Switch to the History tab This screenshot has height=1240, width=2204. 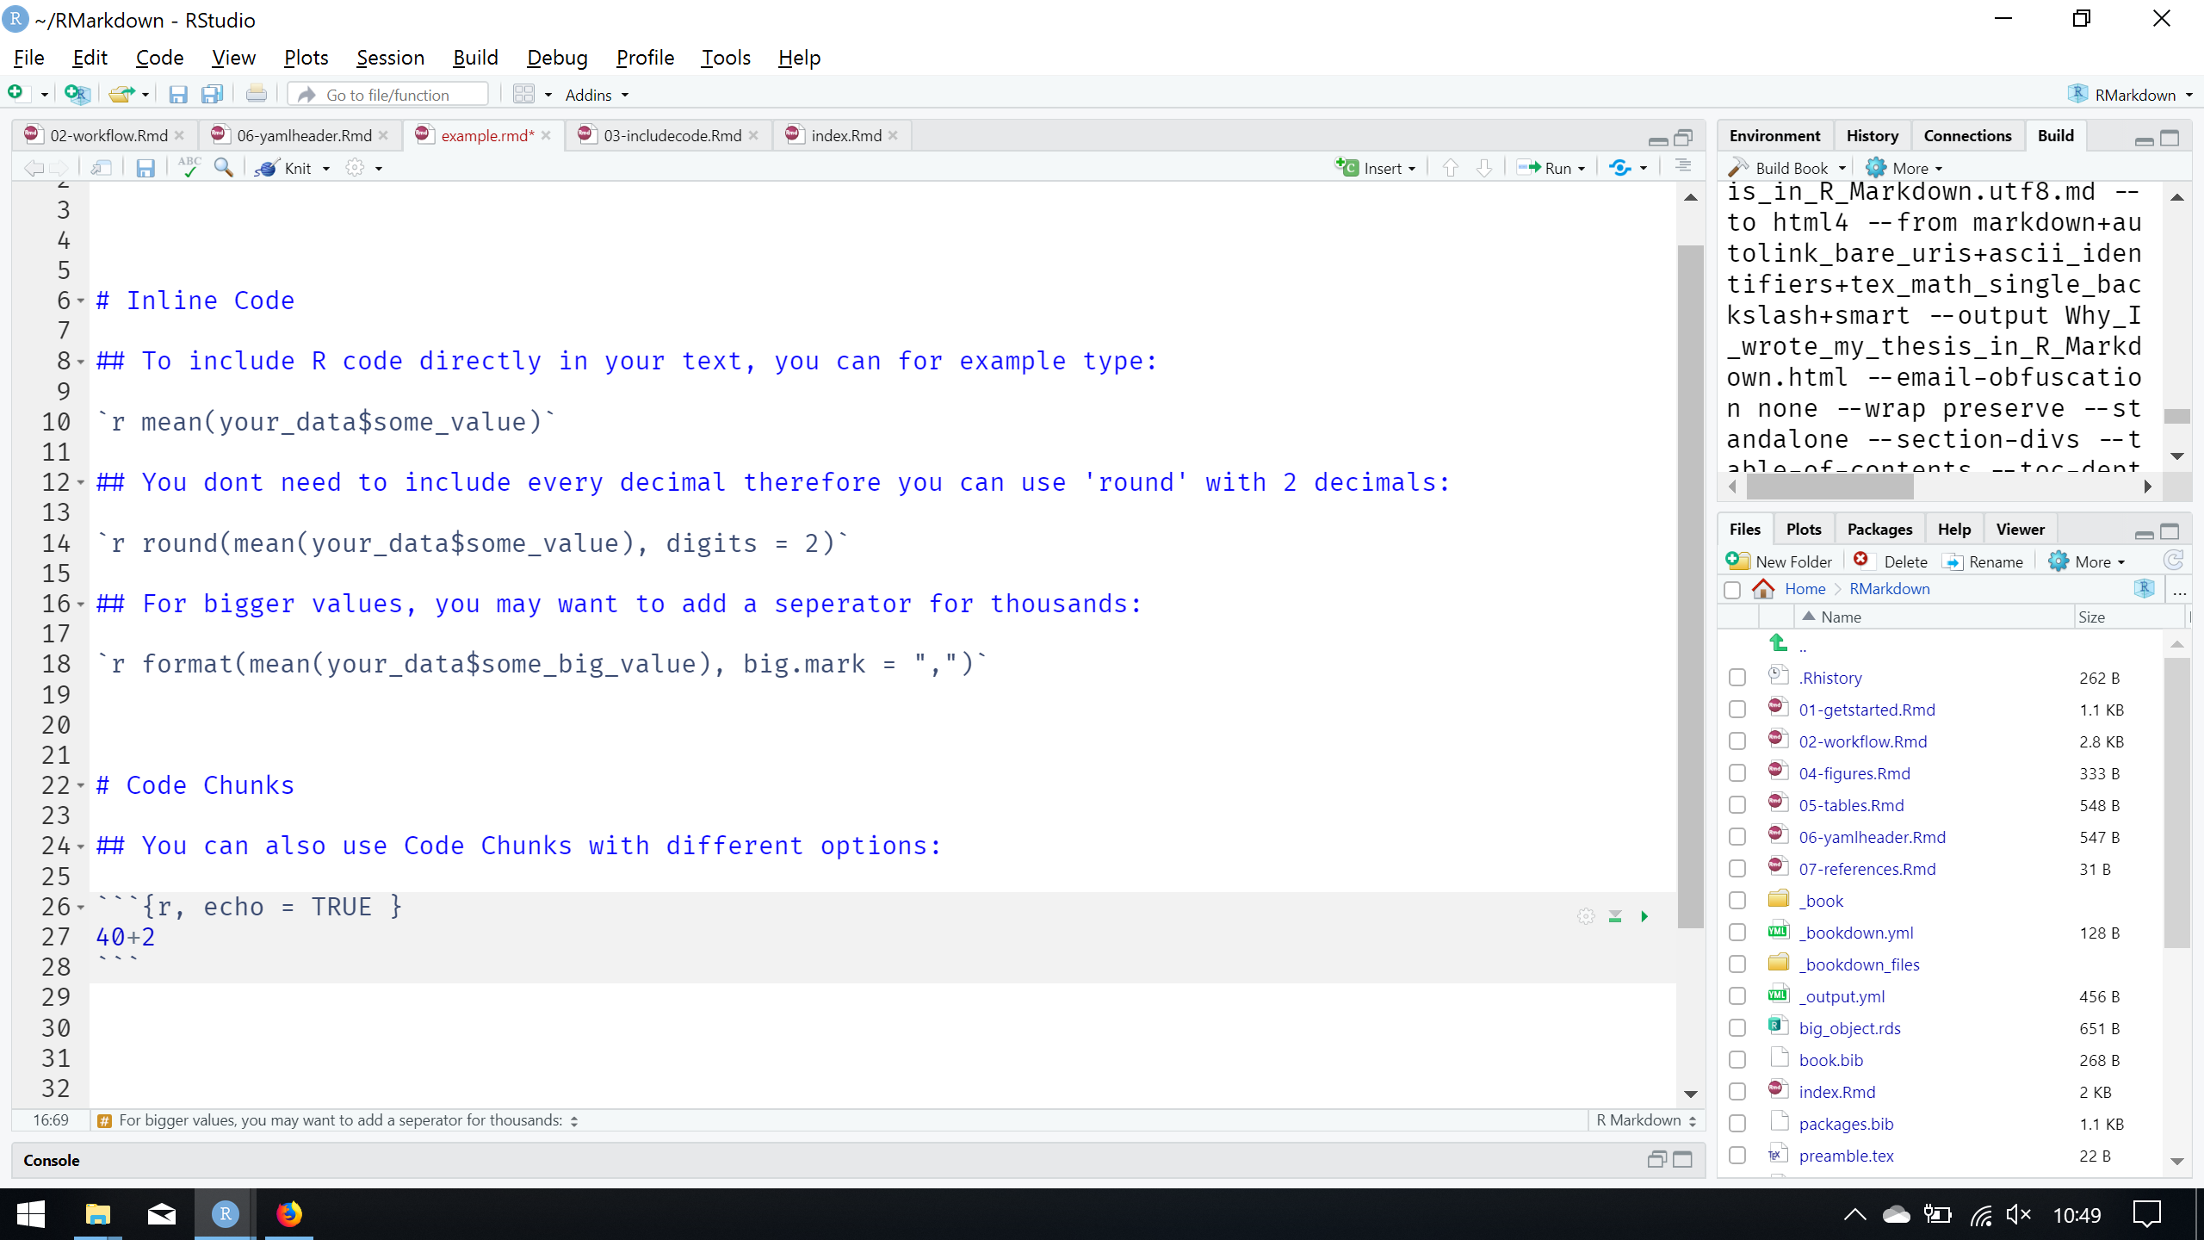1873,135
